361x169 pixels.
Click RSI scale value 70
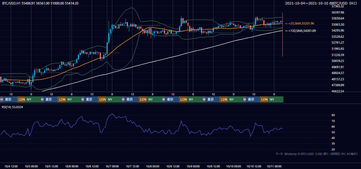(333, 121)
